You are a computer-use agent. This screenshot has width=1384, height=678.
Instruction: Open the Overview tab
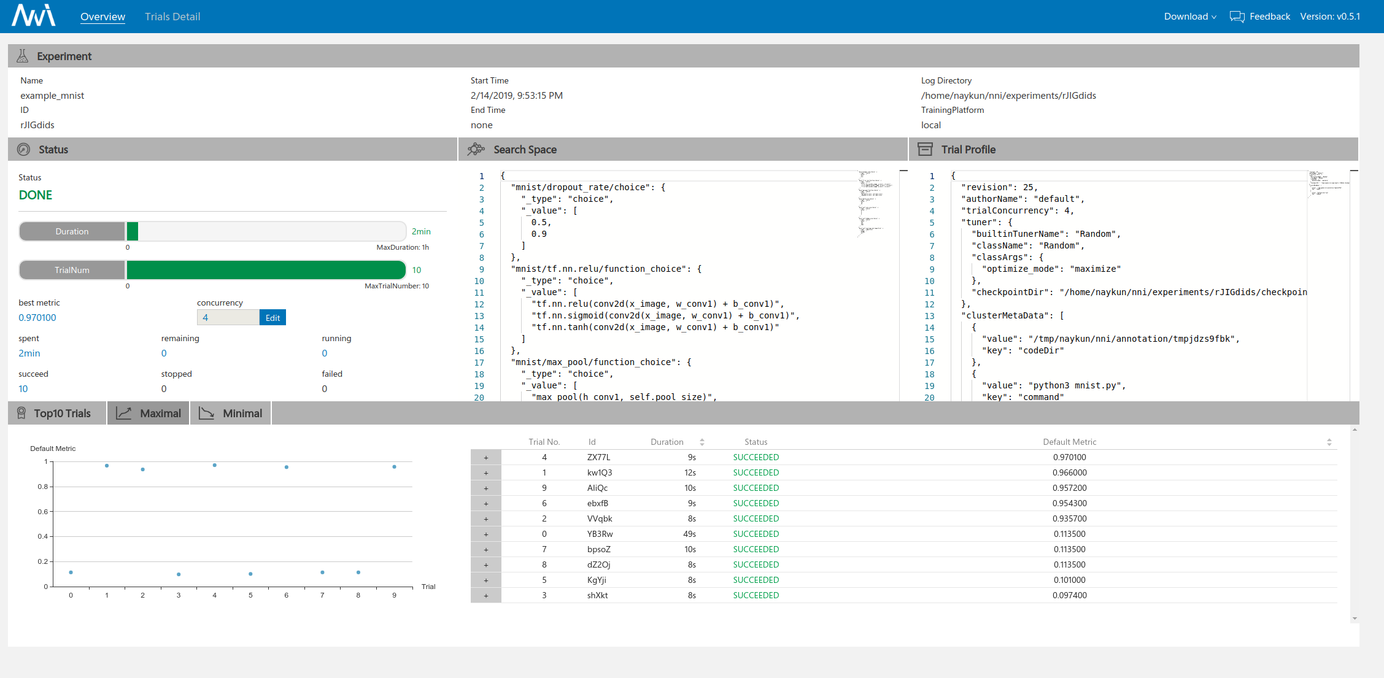(x=102, y=17)
